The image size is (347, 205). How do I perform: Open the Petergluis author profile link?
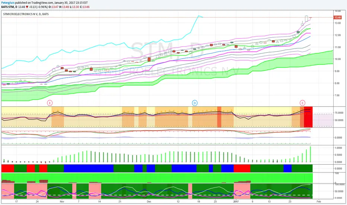point(8,3)
